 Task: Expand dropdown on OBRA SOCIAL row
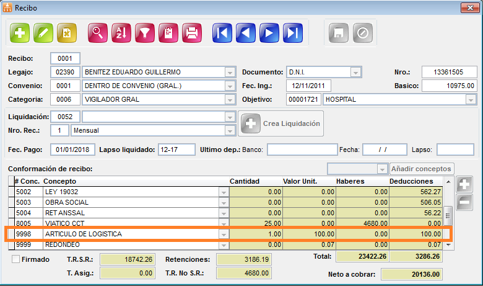(x=224, y=202)
